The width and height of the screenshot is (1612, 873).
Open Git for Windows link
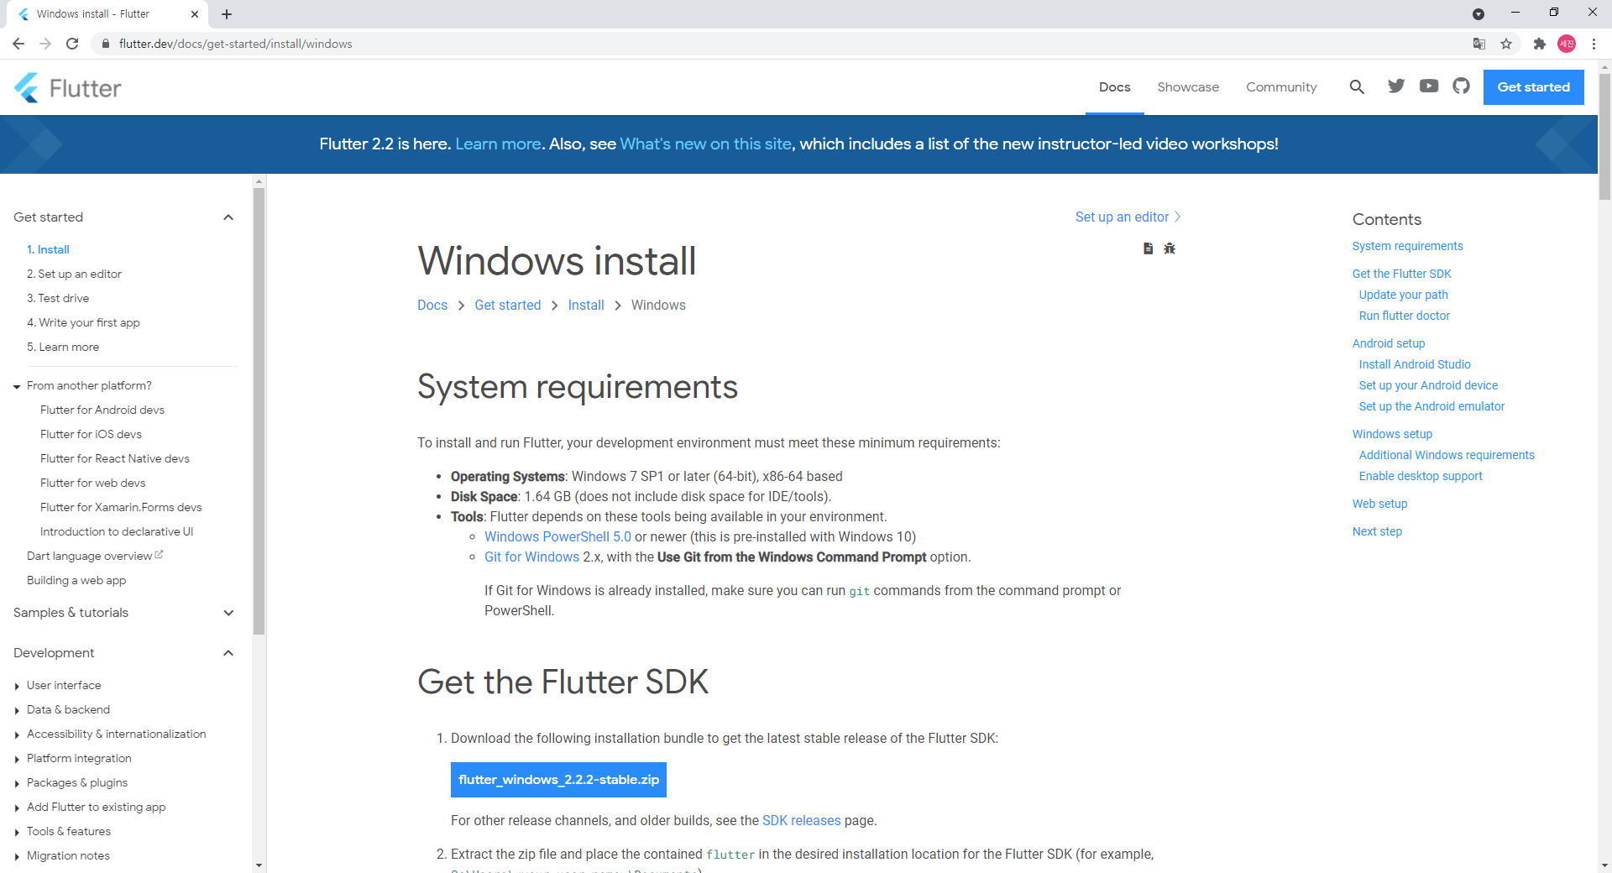531,557
